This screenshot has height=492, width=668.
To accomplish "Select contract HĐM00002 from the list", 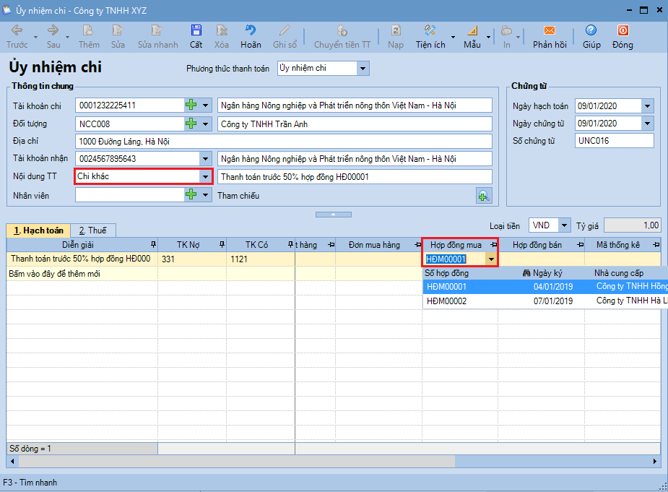I will coord(448,301).
